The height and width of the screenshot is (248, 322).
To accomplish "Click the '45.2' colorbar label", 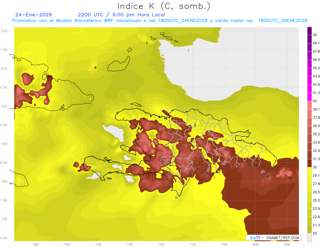I will tap(316, 68).
